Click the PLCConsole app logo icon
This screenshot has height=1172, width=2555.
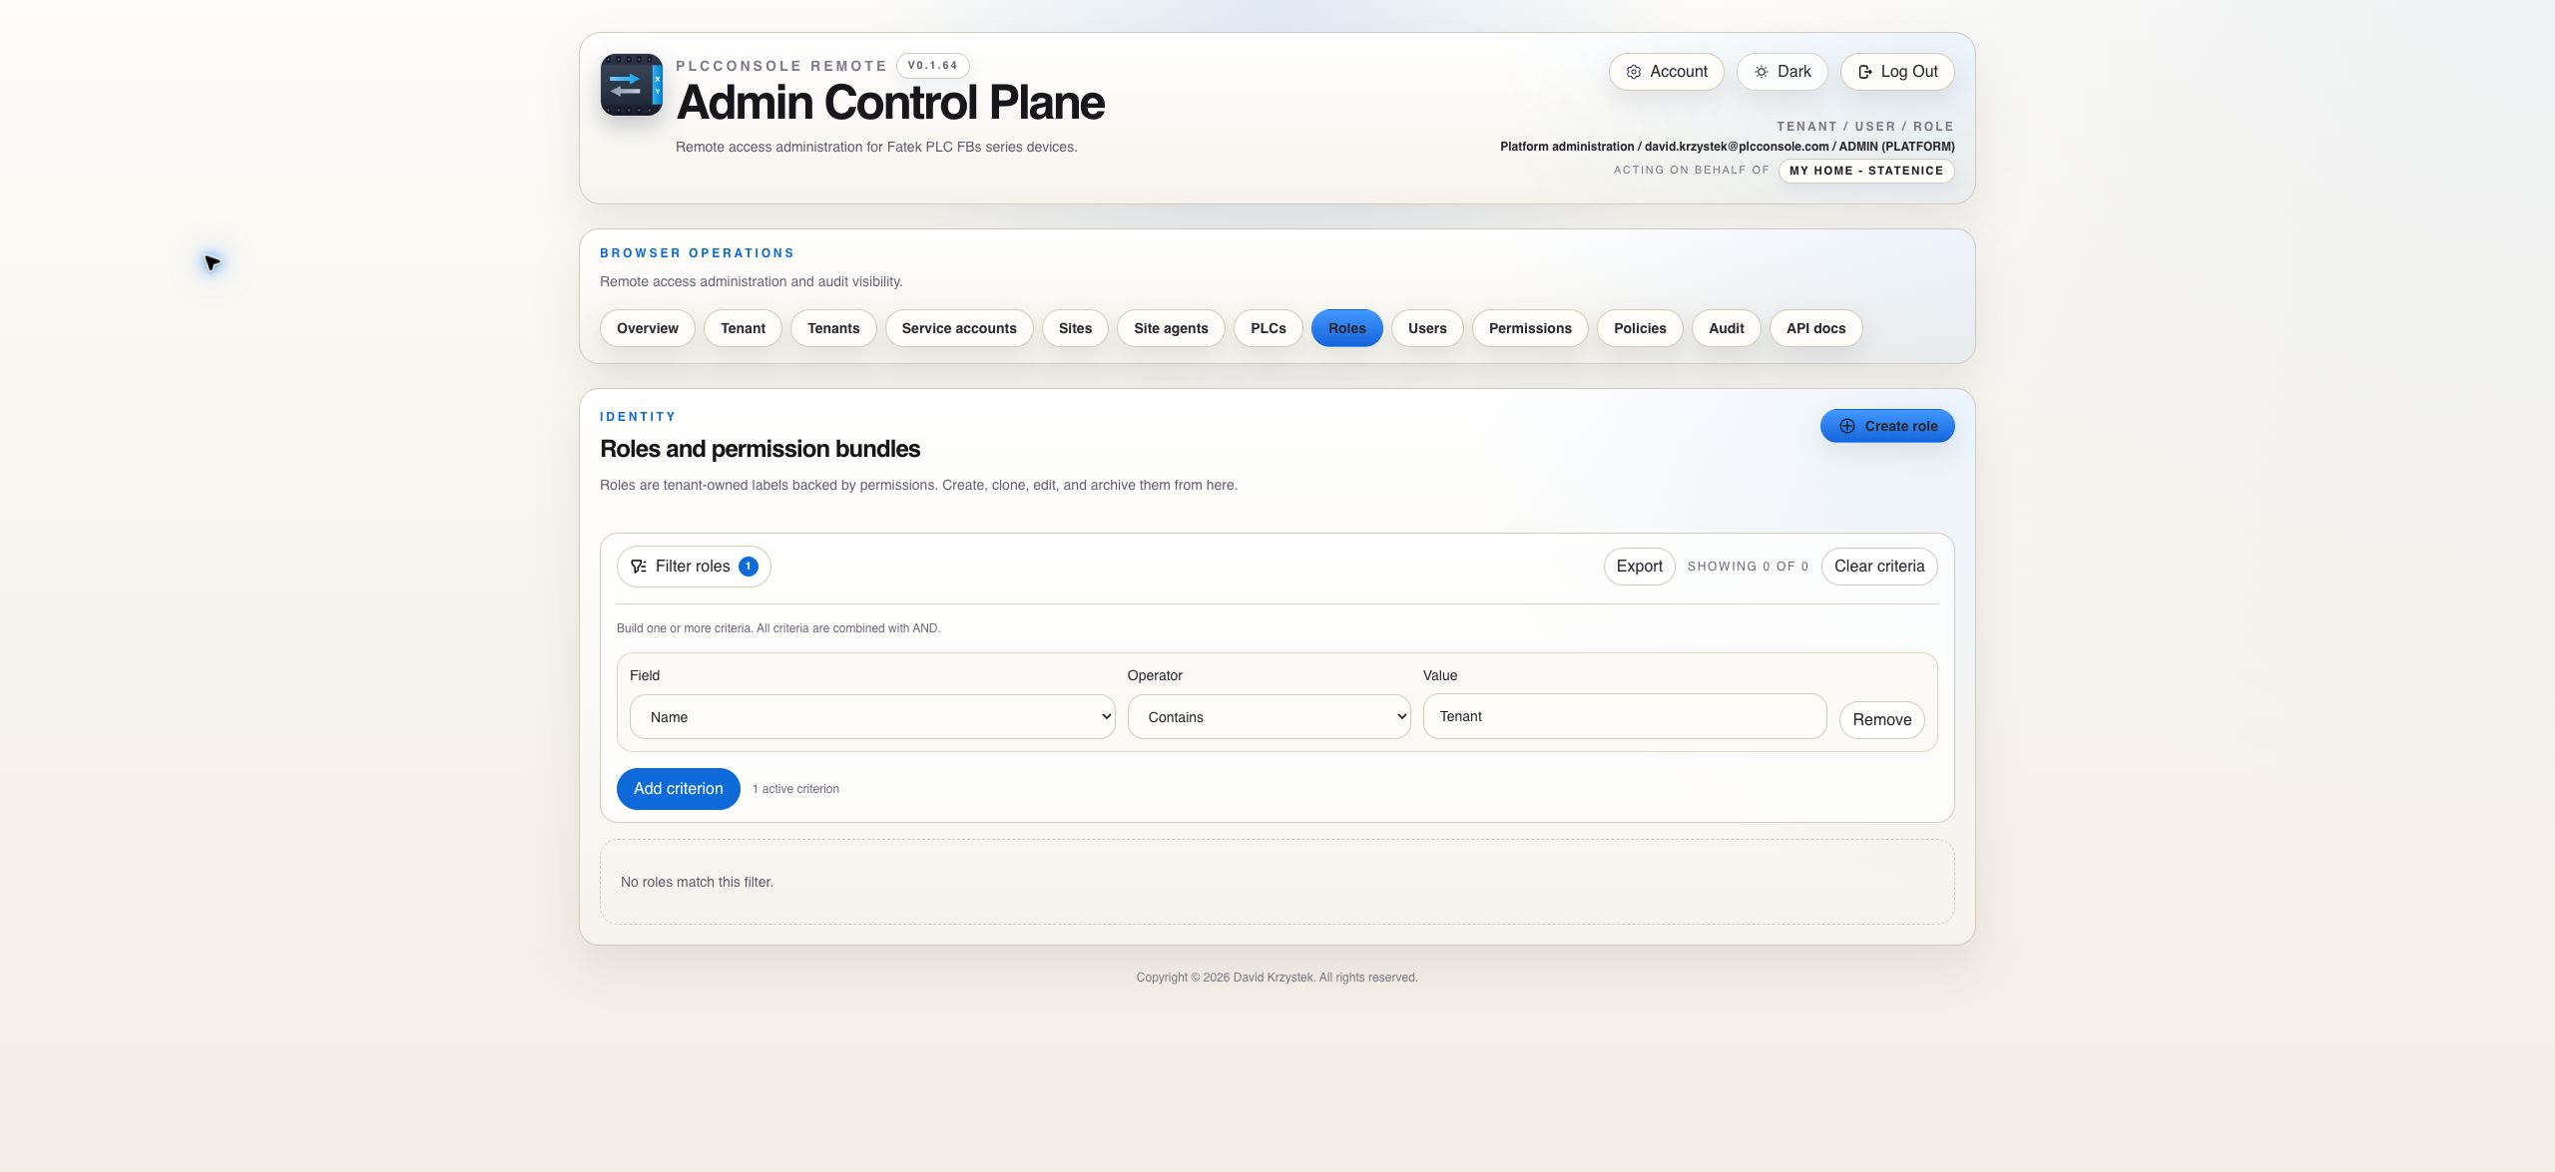click(x=631, y=85)
